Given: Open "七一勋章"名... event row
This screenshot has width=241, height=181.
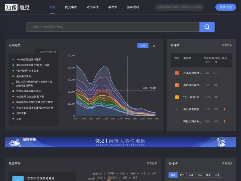Looking at the screenshot, I should click(201, 97).
